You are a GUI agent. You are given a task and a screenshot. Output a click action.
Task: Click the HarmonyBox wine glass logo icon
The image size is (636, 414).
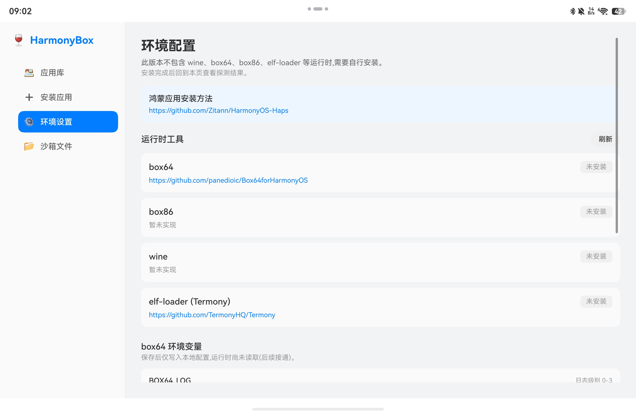pyautogui.click(x=19, y=40)
